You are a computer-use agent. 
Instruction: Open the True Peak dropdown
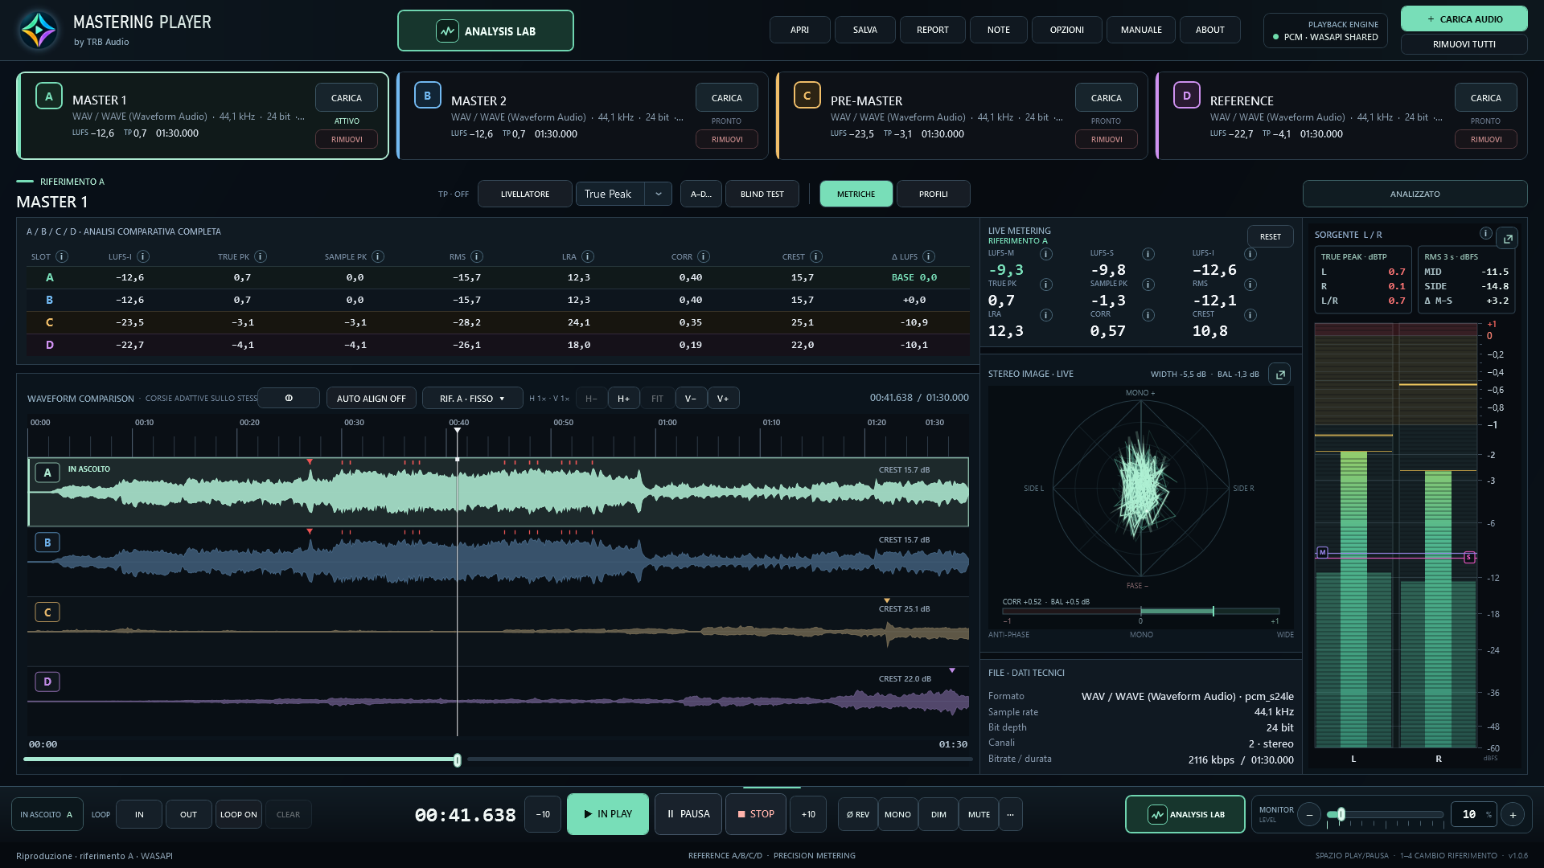pyautogui.click(x=623, y=194)
